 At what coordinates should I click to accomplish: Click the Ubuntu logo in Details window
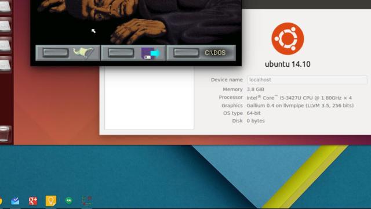(288, 39)
